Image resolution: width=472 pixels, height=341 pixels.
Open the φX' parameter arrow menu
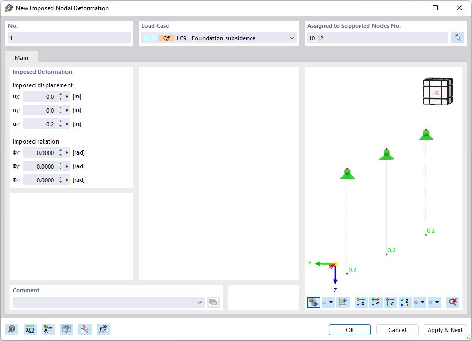coord(67,153)
